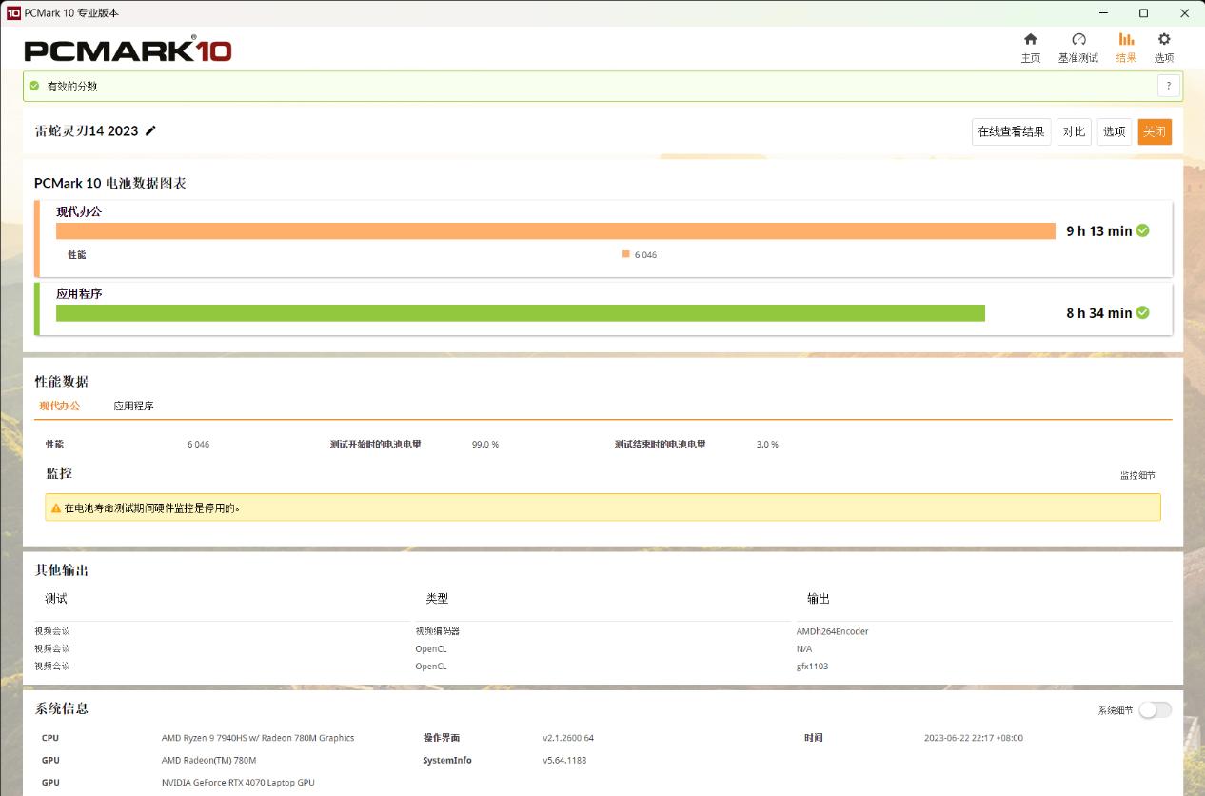Image resolution: width=1205 pixels, height=796 pixels.
Task: Enable the 系统细节 toggle switch
Action: pos(1155,710)
